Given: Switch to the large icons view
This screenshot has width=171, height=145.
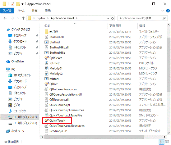Looking at the screenshot, I should click(x=167, y=142).
